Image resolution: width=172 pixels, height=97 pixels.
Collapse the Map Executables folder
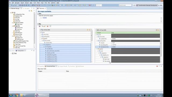tap(12, 23)
